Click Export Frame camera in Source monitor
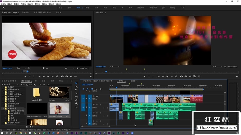This screenshot has width=241, height=135. pos(71,76)
